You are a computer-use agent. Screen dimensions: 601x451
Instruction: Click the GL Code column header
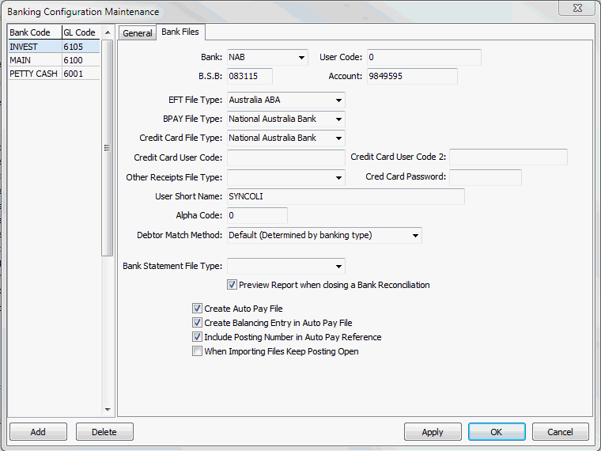click(81, 32)
